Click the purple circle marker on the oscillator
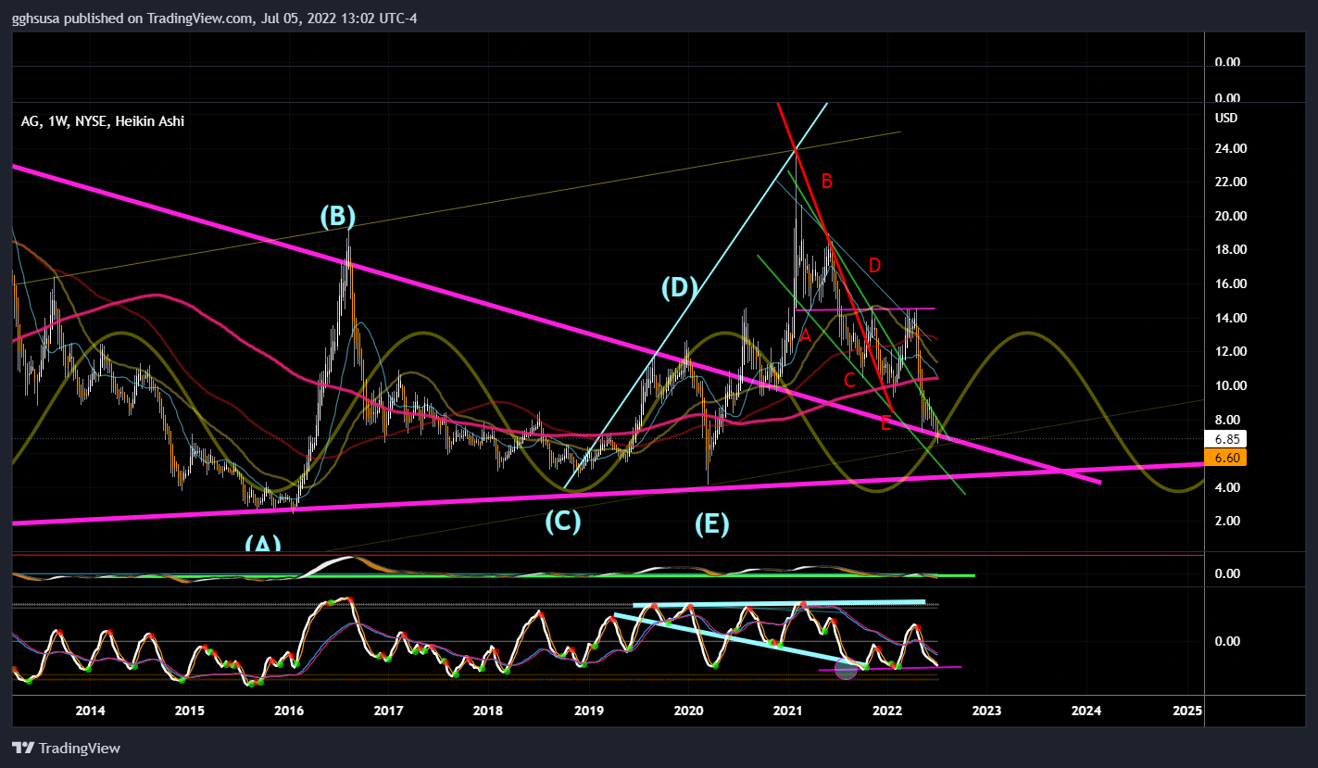The width and height of the screenshot is (1318, 768). (847, 668)
